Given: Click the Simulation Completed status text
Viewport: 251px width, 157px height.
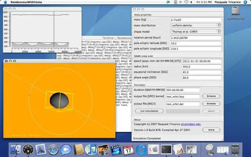Looking at the screenshot, I should click(x=147, y=139).
